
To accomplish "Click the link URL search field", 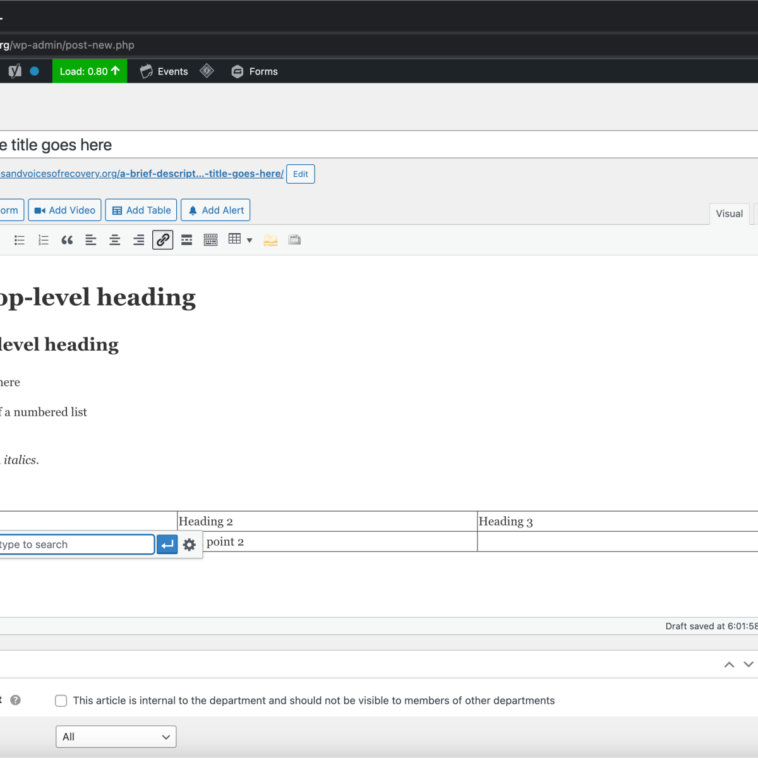I will click(x=76, y=544).
